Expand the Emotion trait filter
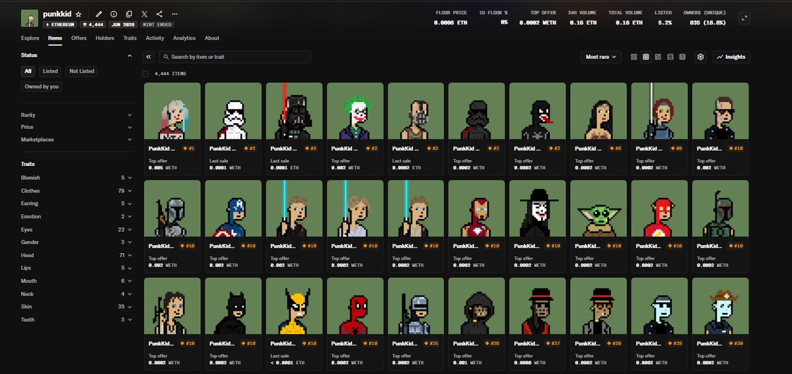The width and height of the screenshot is (792, 374). [x=77, y=216]
